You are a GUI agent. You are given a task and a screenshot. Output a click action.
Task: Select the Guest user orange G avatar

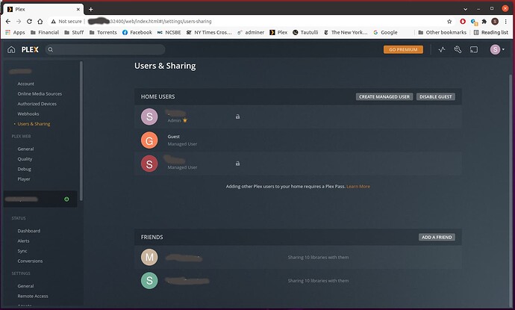(149, 140)
